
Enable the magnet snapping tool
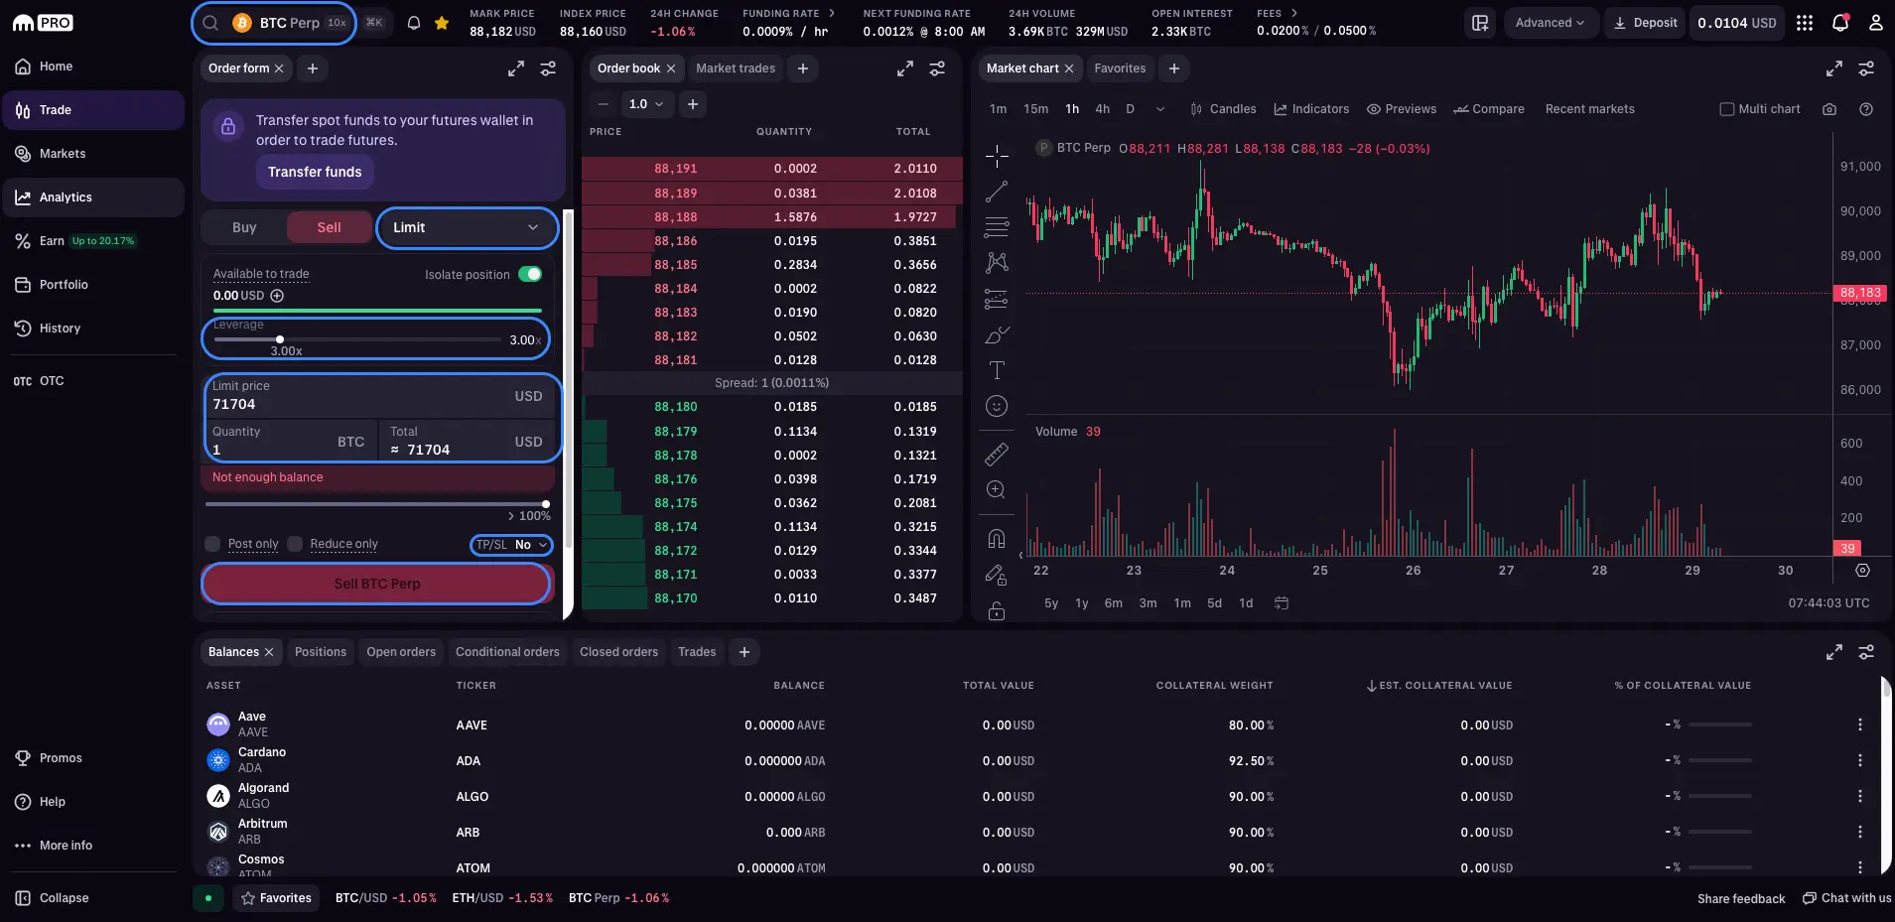[x=997, y=537]
